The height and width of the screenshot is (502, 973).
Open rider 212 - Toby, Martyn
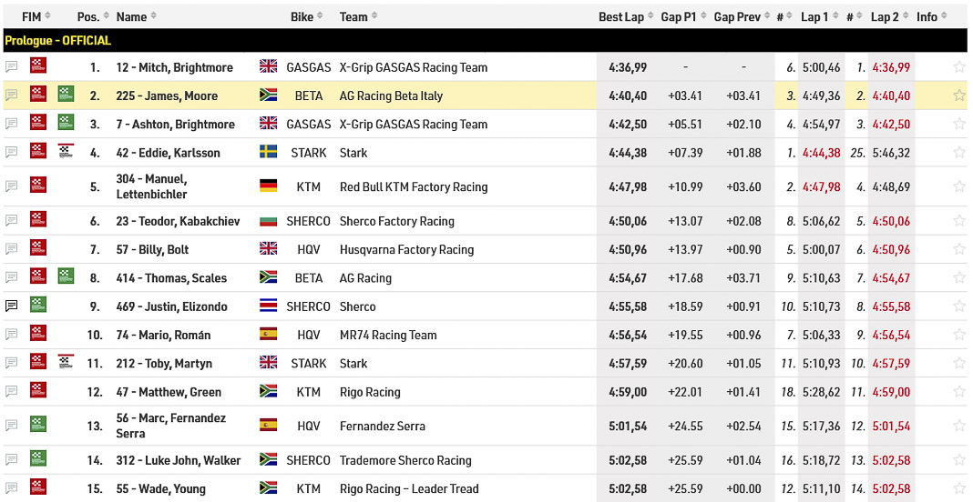coord(164,364)
